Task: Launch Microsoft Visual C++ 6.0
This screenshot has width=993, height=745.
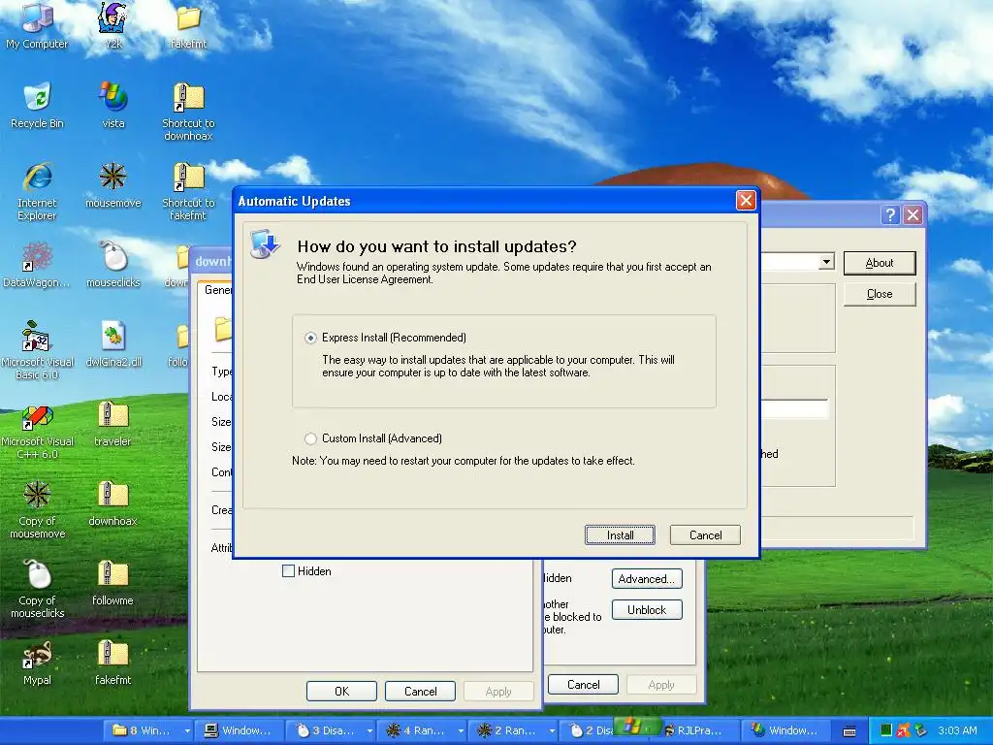Action: (37, 430)
